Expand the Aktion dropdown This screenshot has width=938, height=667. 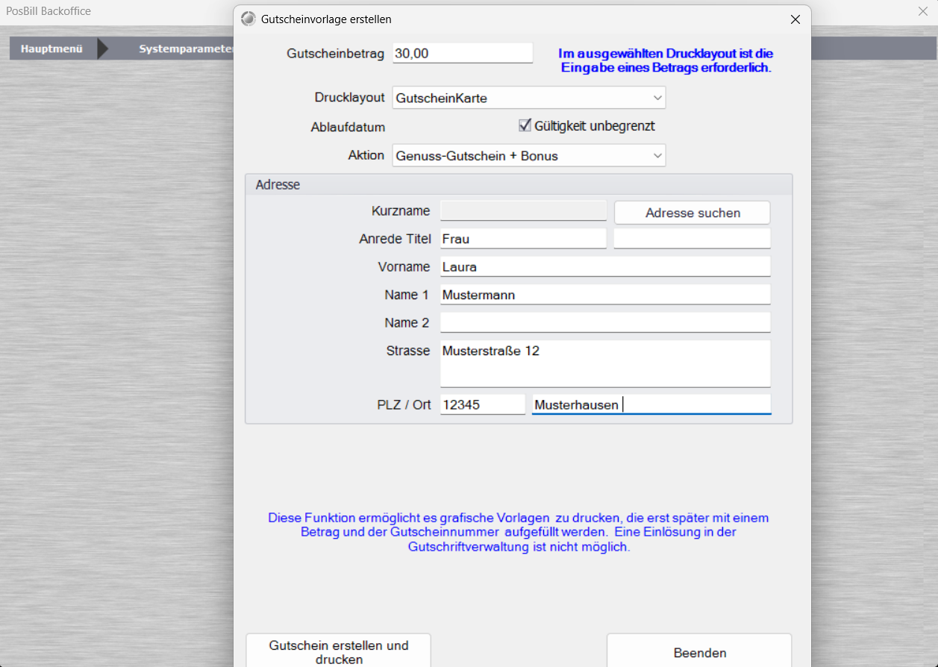[529, 156]
